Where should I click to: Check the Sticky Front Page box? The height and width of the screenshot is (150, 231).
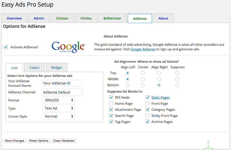pos(148,116)
